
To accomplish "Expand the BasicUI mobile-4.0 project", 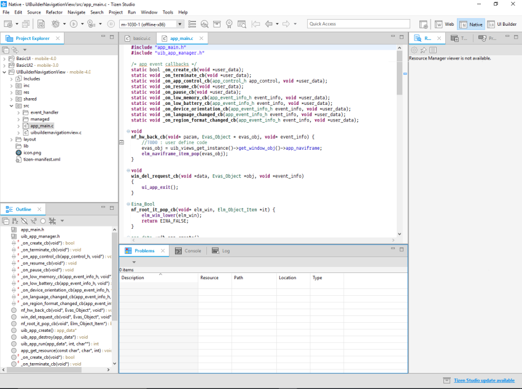I will pos(5,58).
